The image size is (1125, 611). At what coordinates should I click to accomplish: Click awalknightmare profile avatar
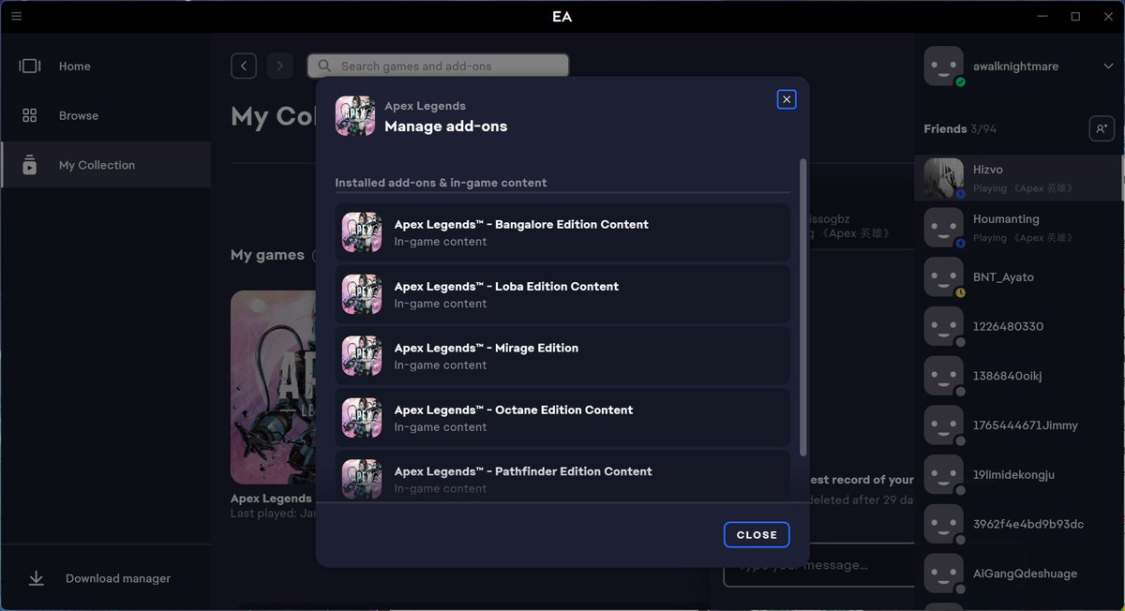click(x=943, y=67)
